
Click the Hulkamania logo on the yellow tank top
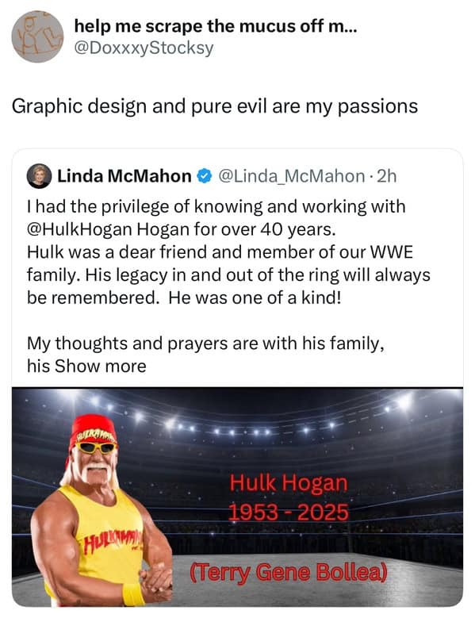[x=113, y=541]
